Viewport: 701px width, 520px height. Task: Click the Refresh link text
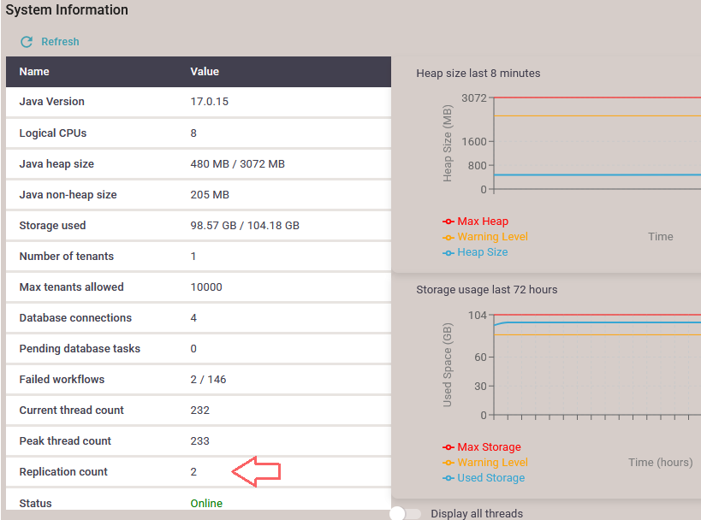pyautogui.click(x=60, y=42)
